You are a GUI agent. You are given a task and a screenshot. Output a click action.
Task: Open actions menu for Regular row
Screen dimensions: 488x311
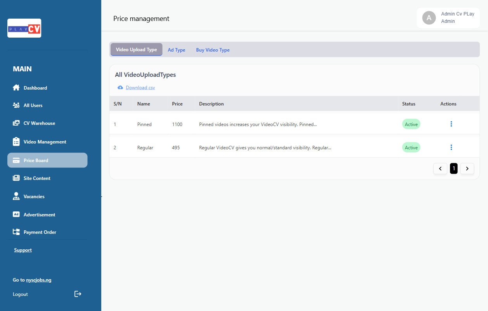click(x=451, y=147)
